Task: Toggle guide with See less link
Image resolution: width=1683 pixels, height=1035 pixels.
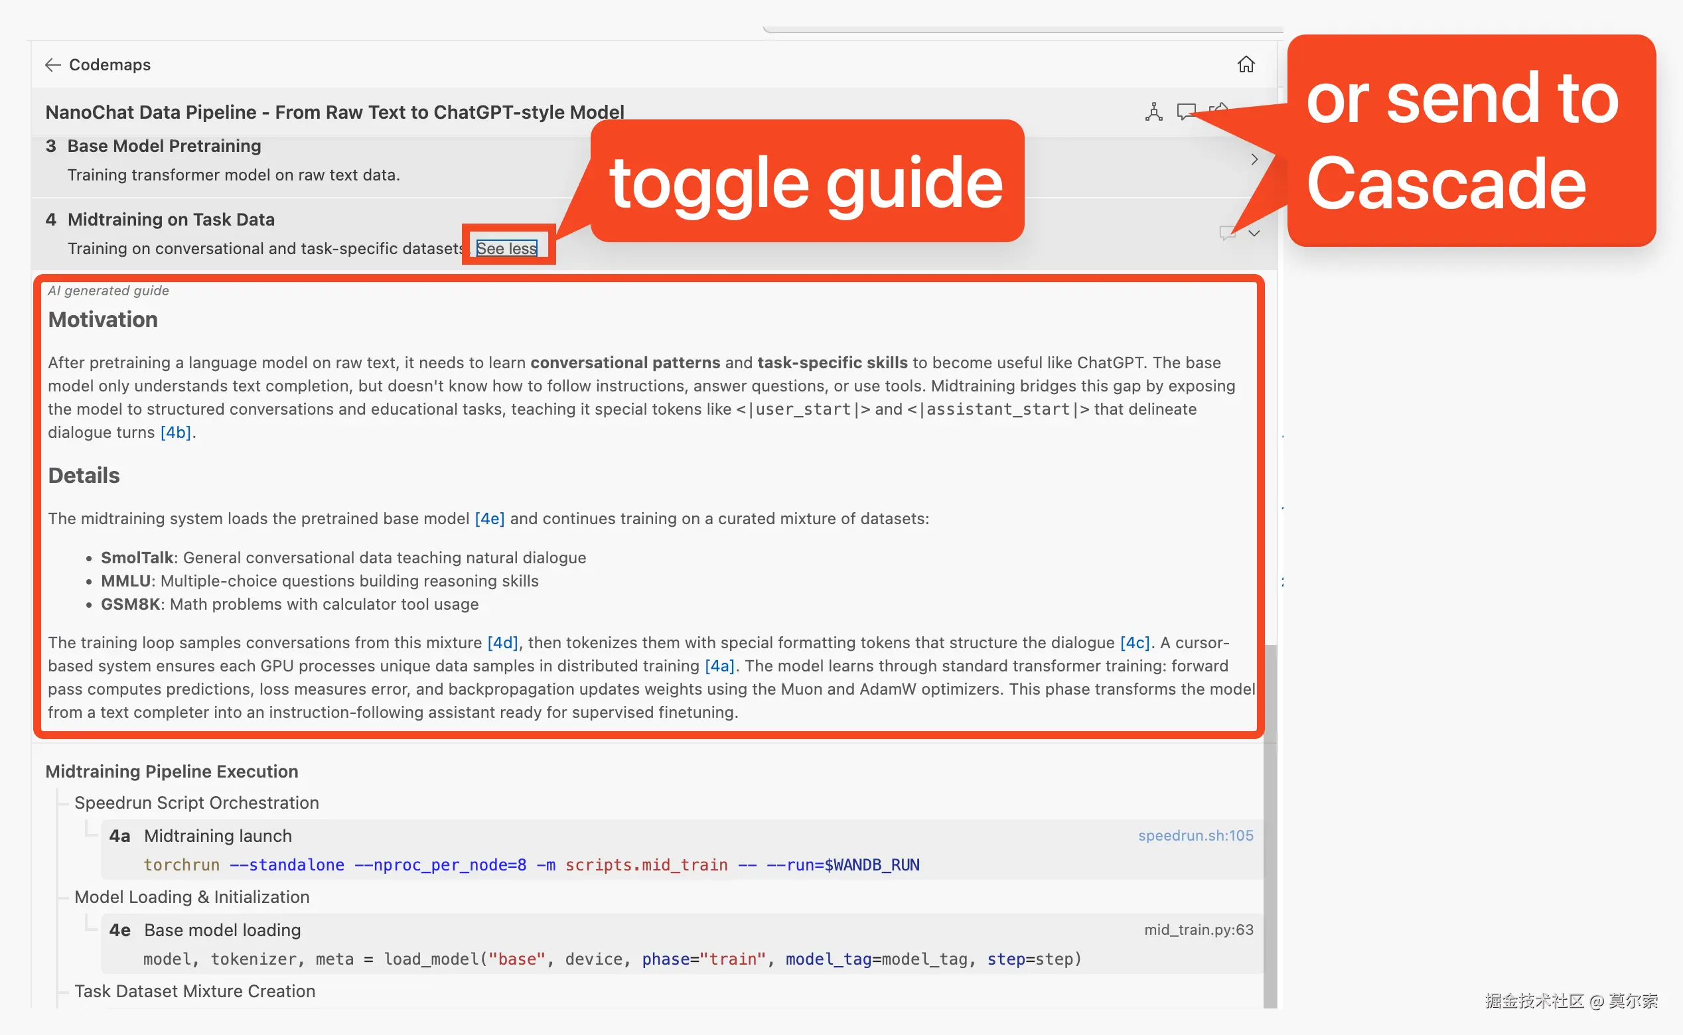Action: click(506, 249)
